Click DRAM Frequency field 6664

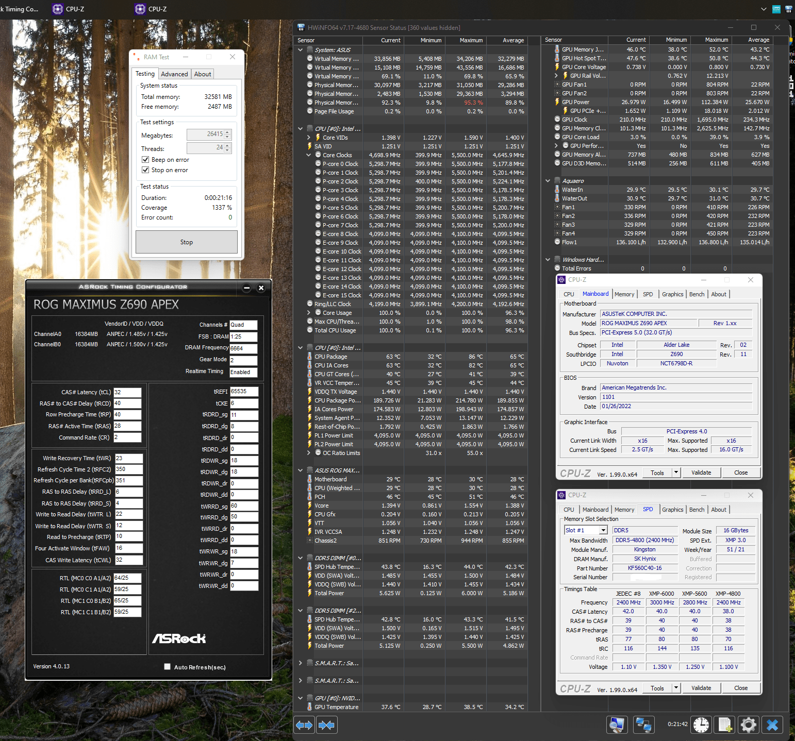243,348
